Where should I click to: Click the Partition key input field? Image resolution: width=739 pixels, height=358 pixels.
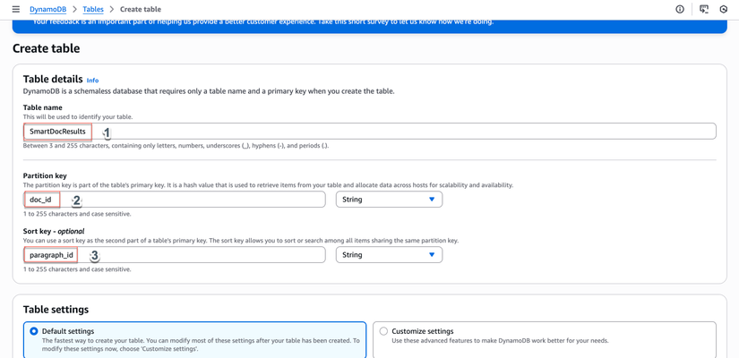pyautogui.click(x=175, y=200)
